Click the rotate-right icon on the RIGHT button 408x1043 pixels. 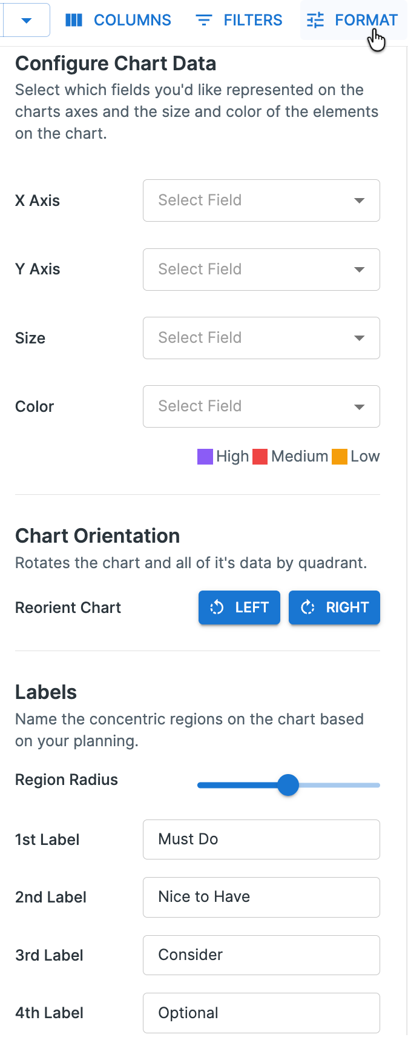click(x=309, y=608)
